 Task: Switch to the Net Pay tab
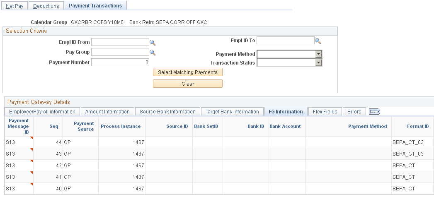(15, 6)
